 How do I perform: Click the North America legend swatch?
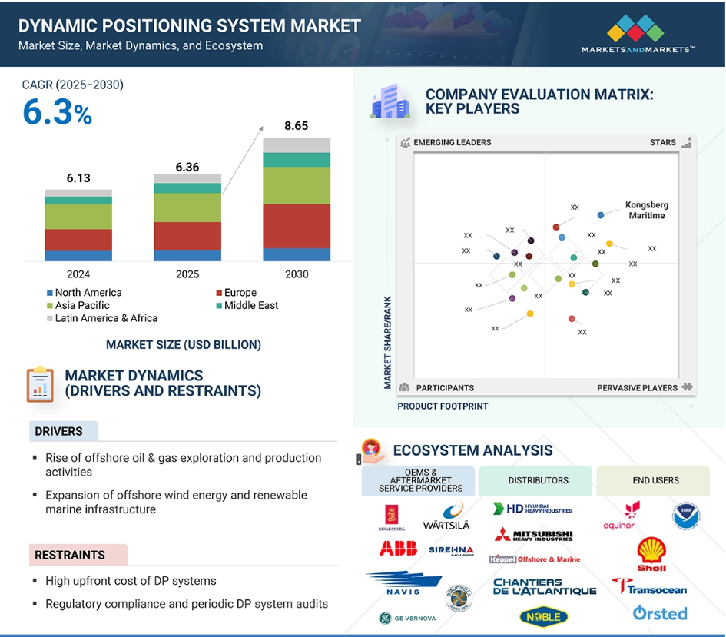point(49,293)
